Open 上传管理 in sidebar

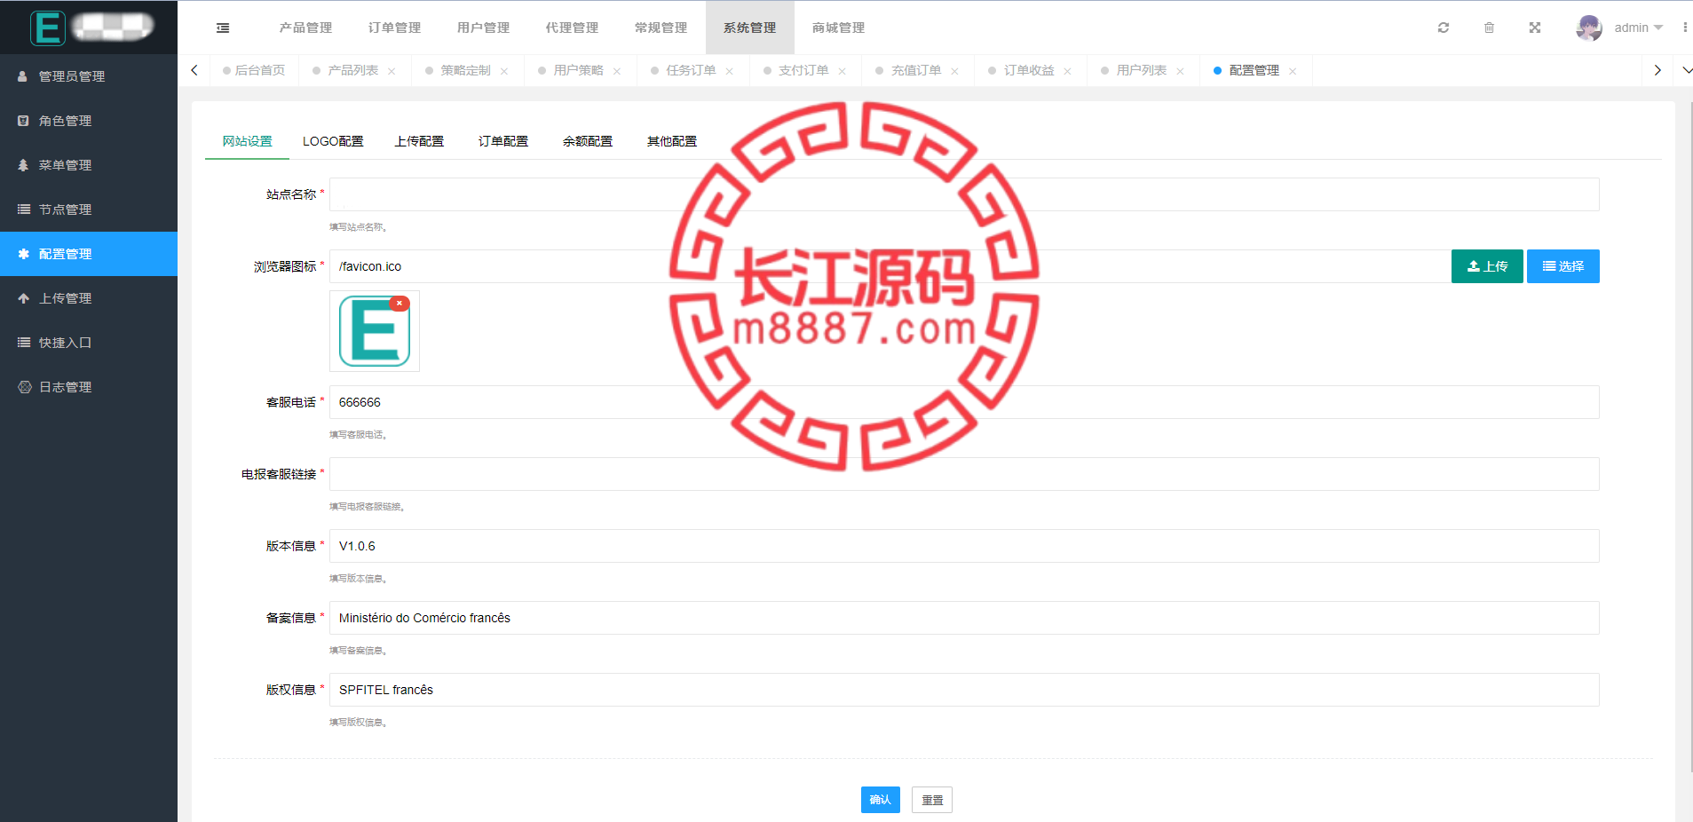(89, 298)
